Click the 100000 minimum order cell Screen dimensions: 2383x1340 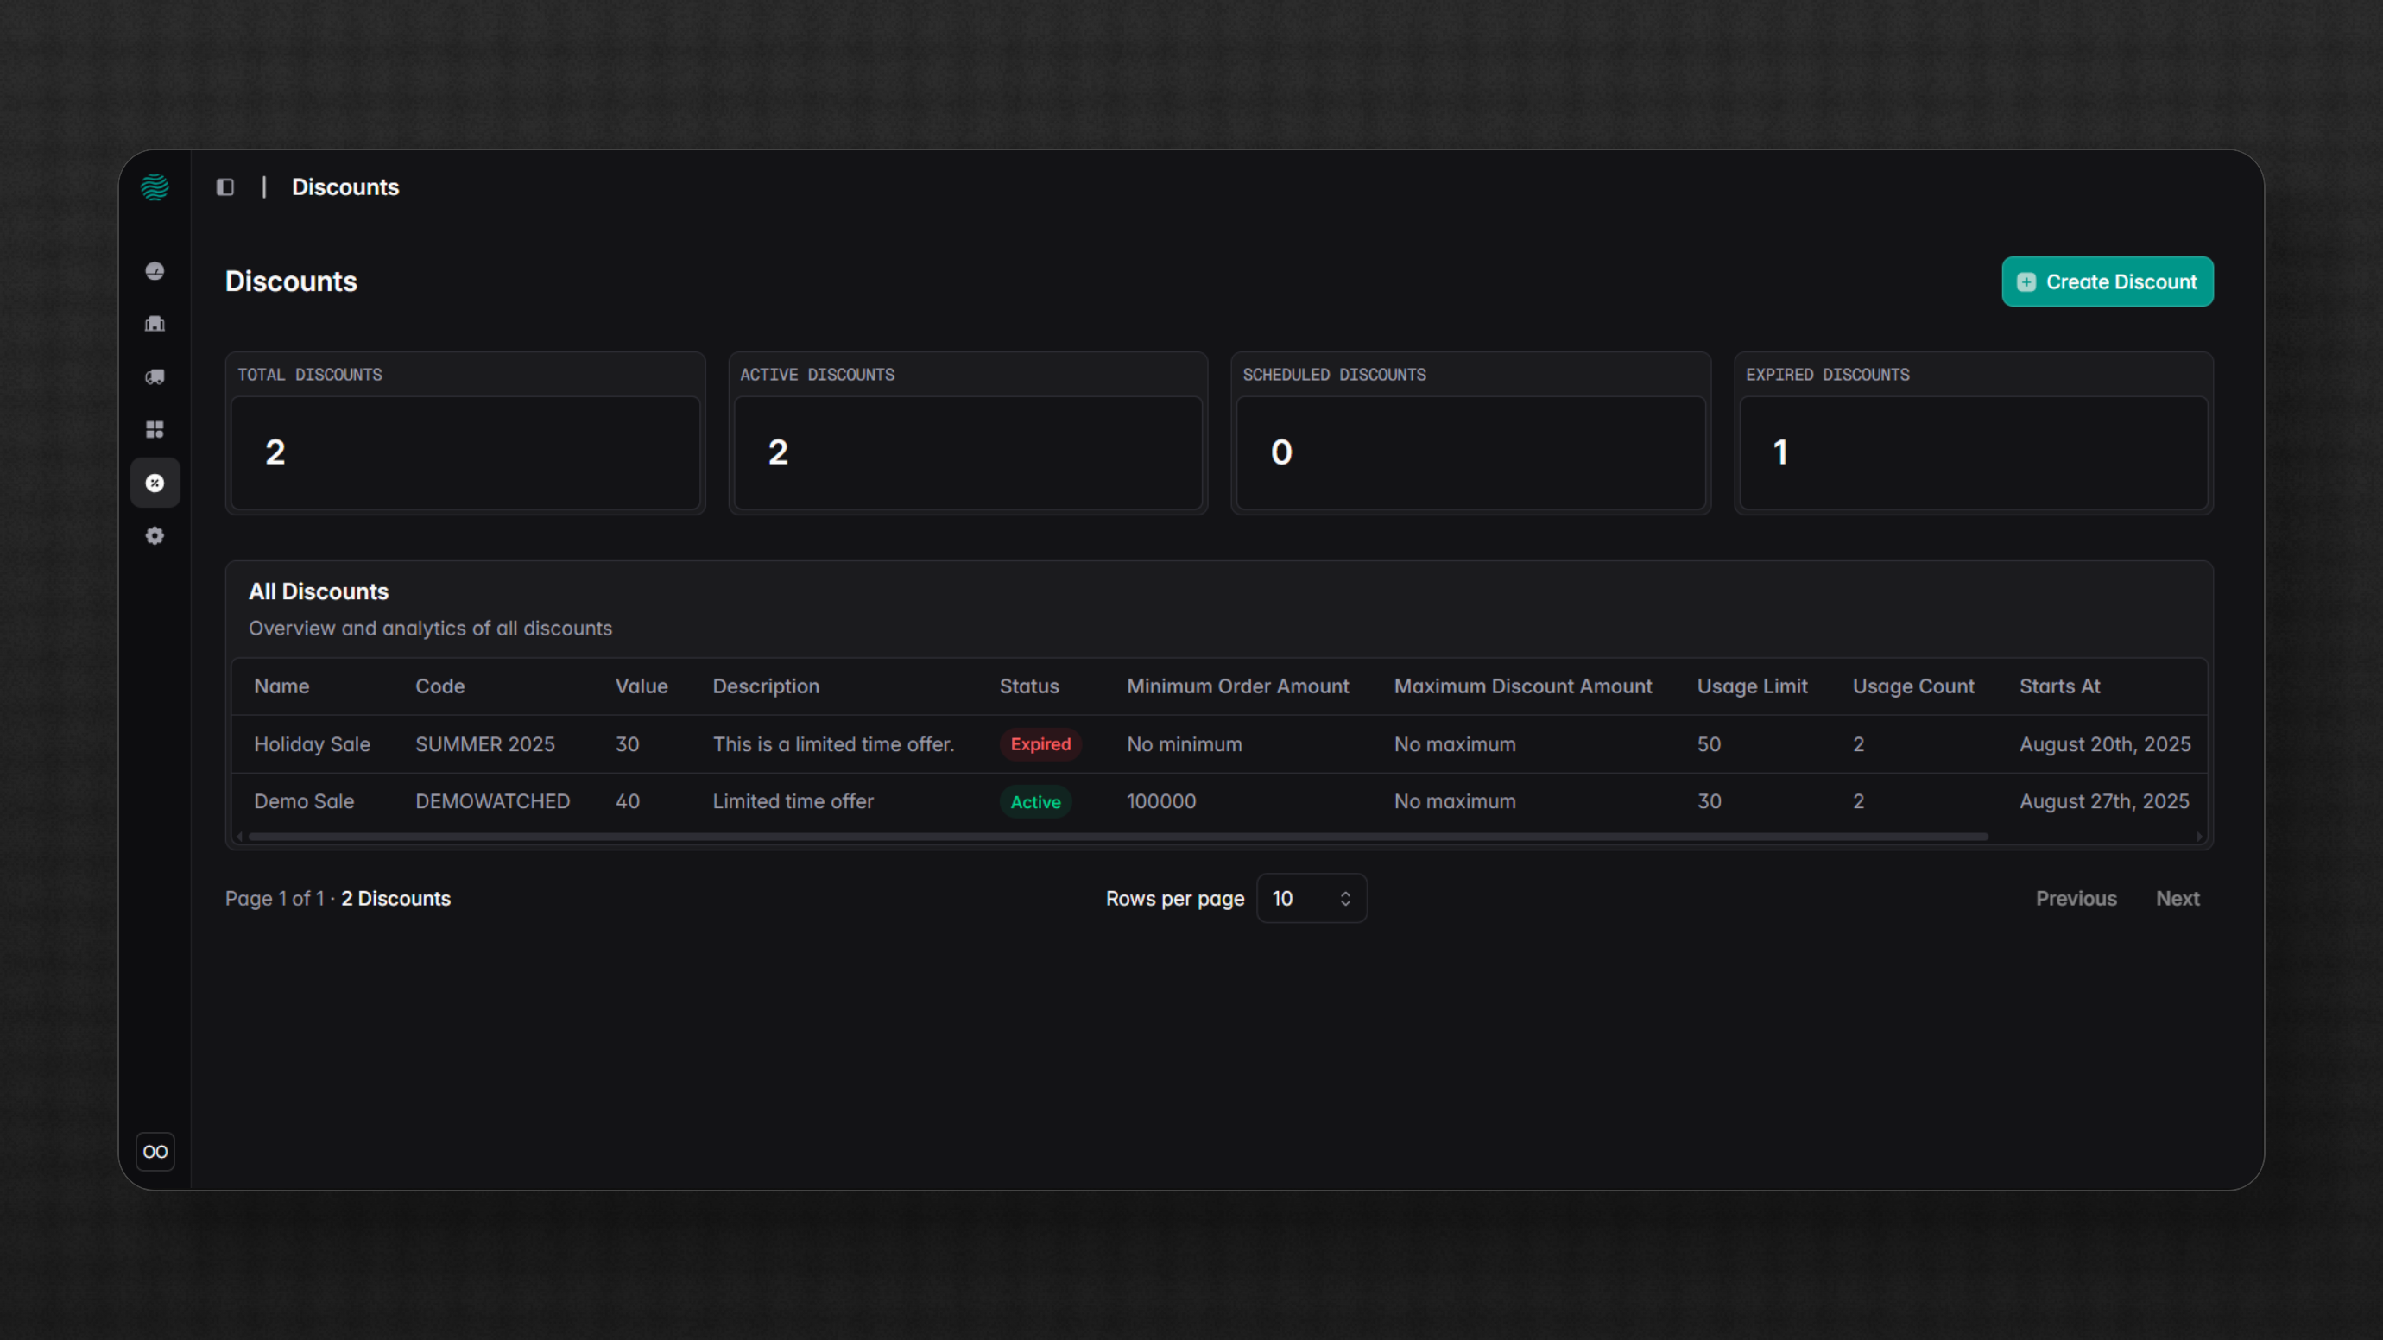[x=1161, y=801]
